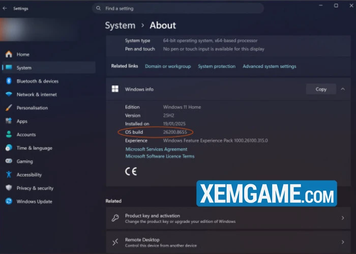
Task: Open System protection link
Action: (x=217, y=66)
